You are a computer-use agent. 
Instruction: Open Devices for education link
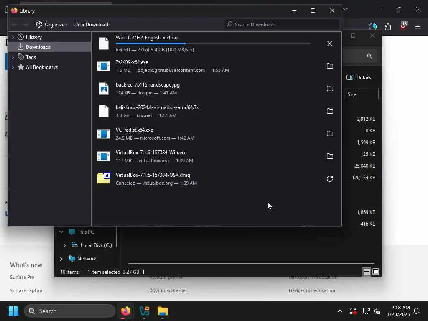coord(312,290)
